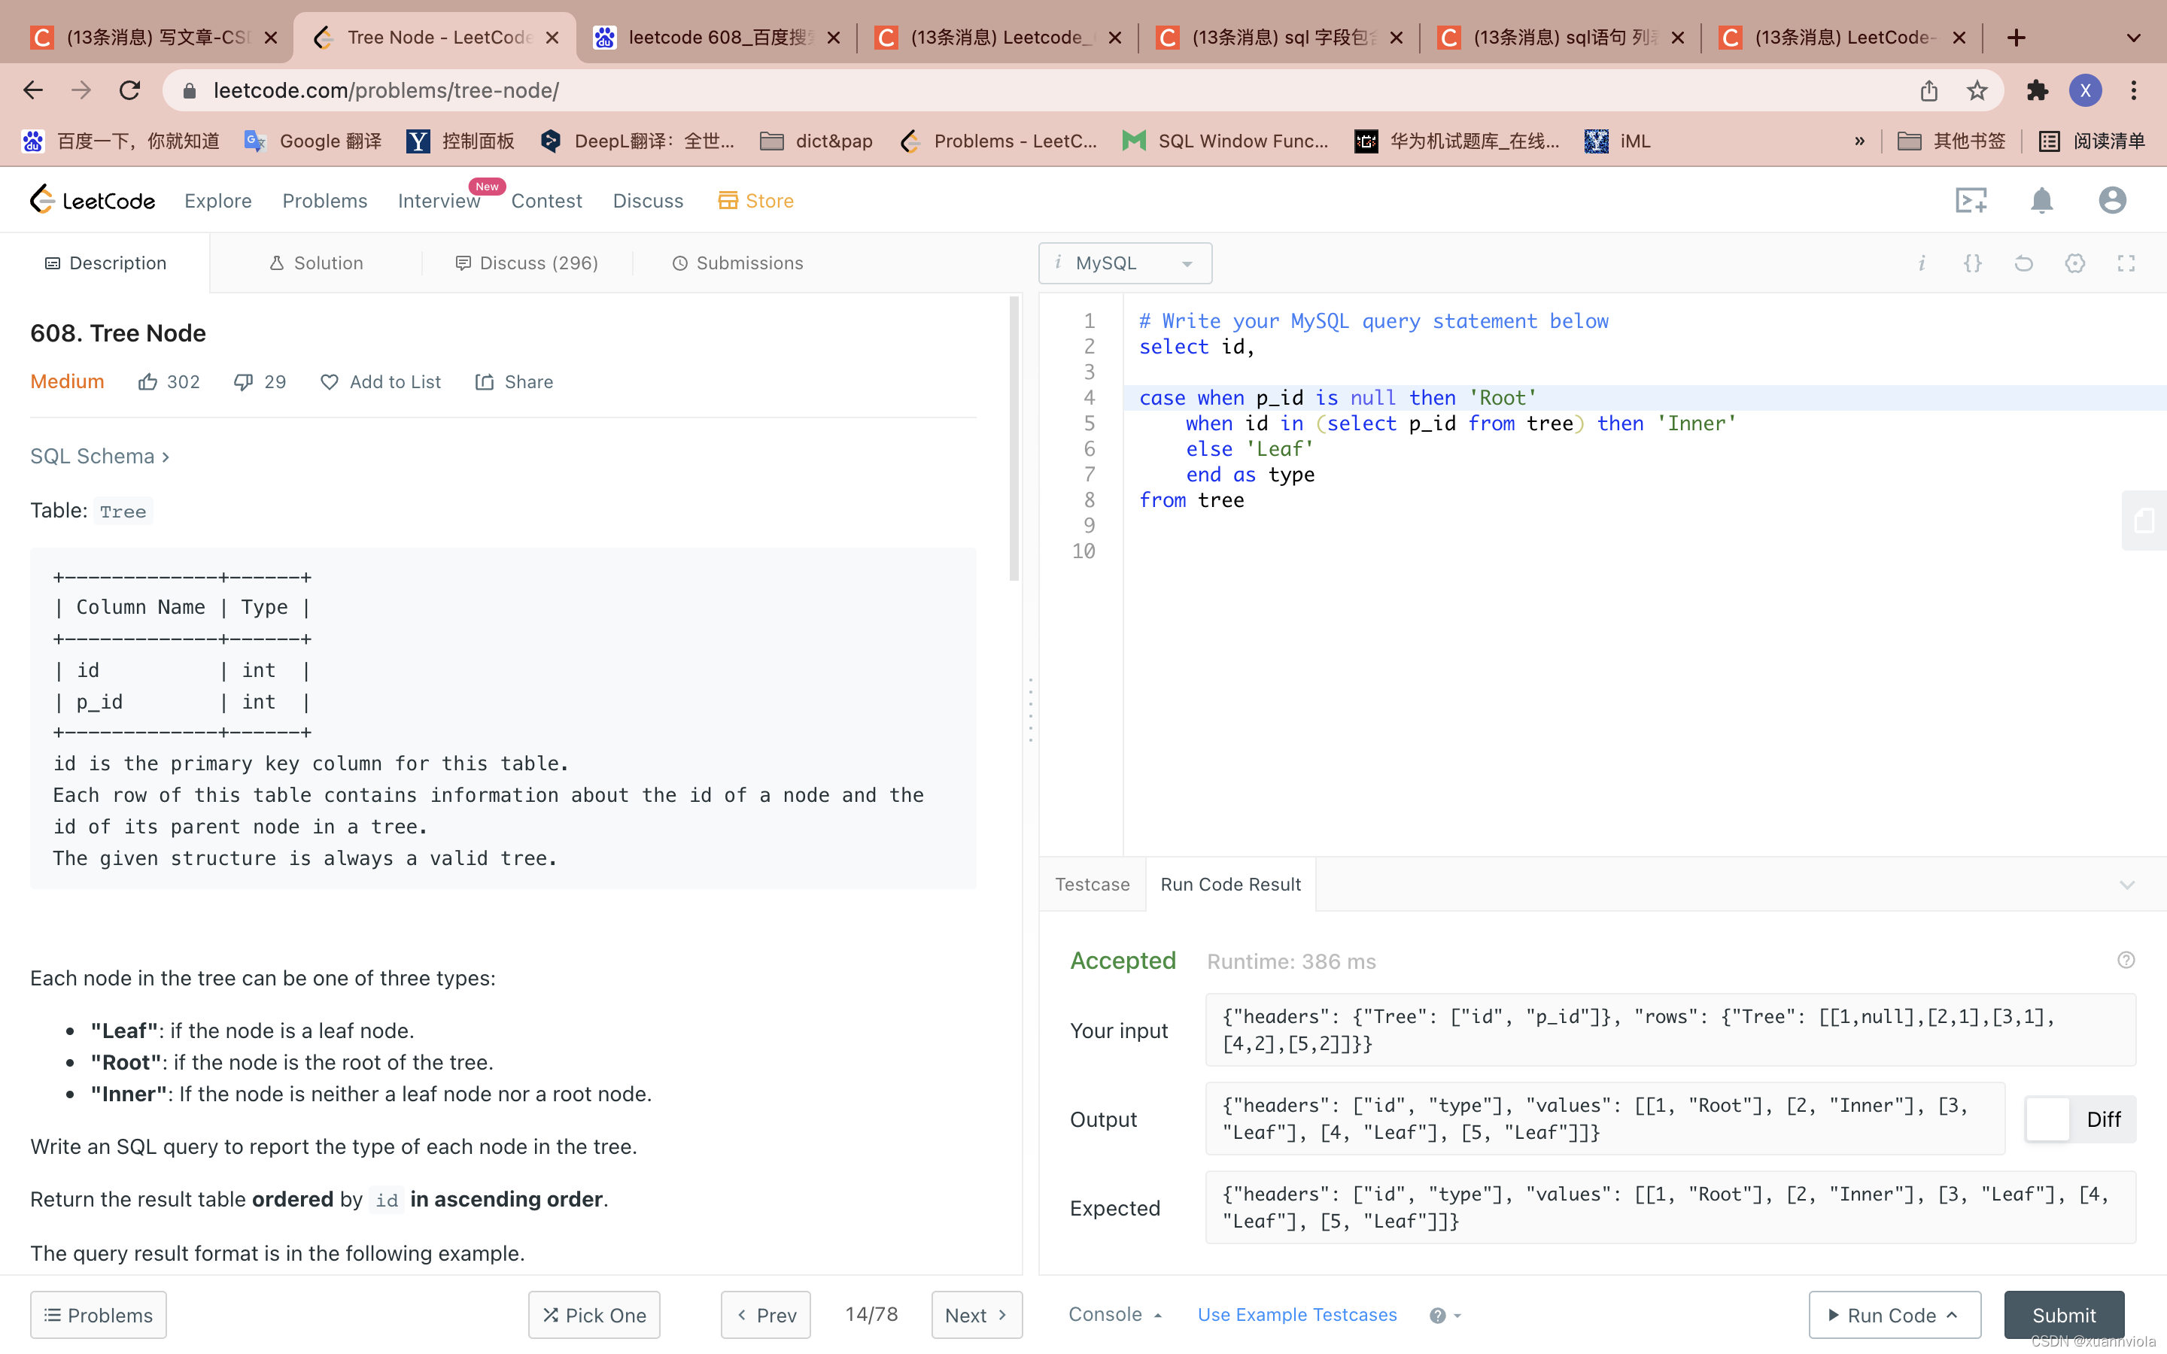
Task: Click the curly braces format icon
Action: click(x=1973, y=263)
